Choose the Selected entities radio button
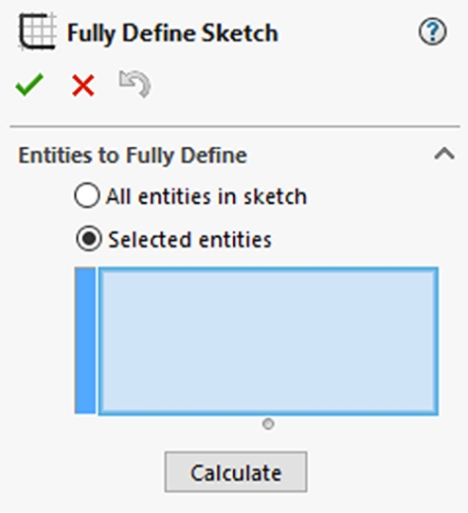Viewport: 468px width, 513px height. tap(88, 239)
